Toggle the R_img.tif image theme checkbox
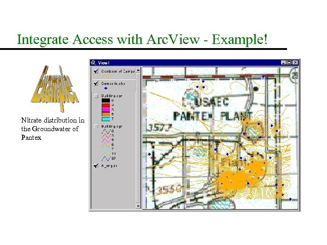The image size is (327, 245). [x=96, y=166]
